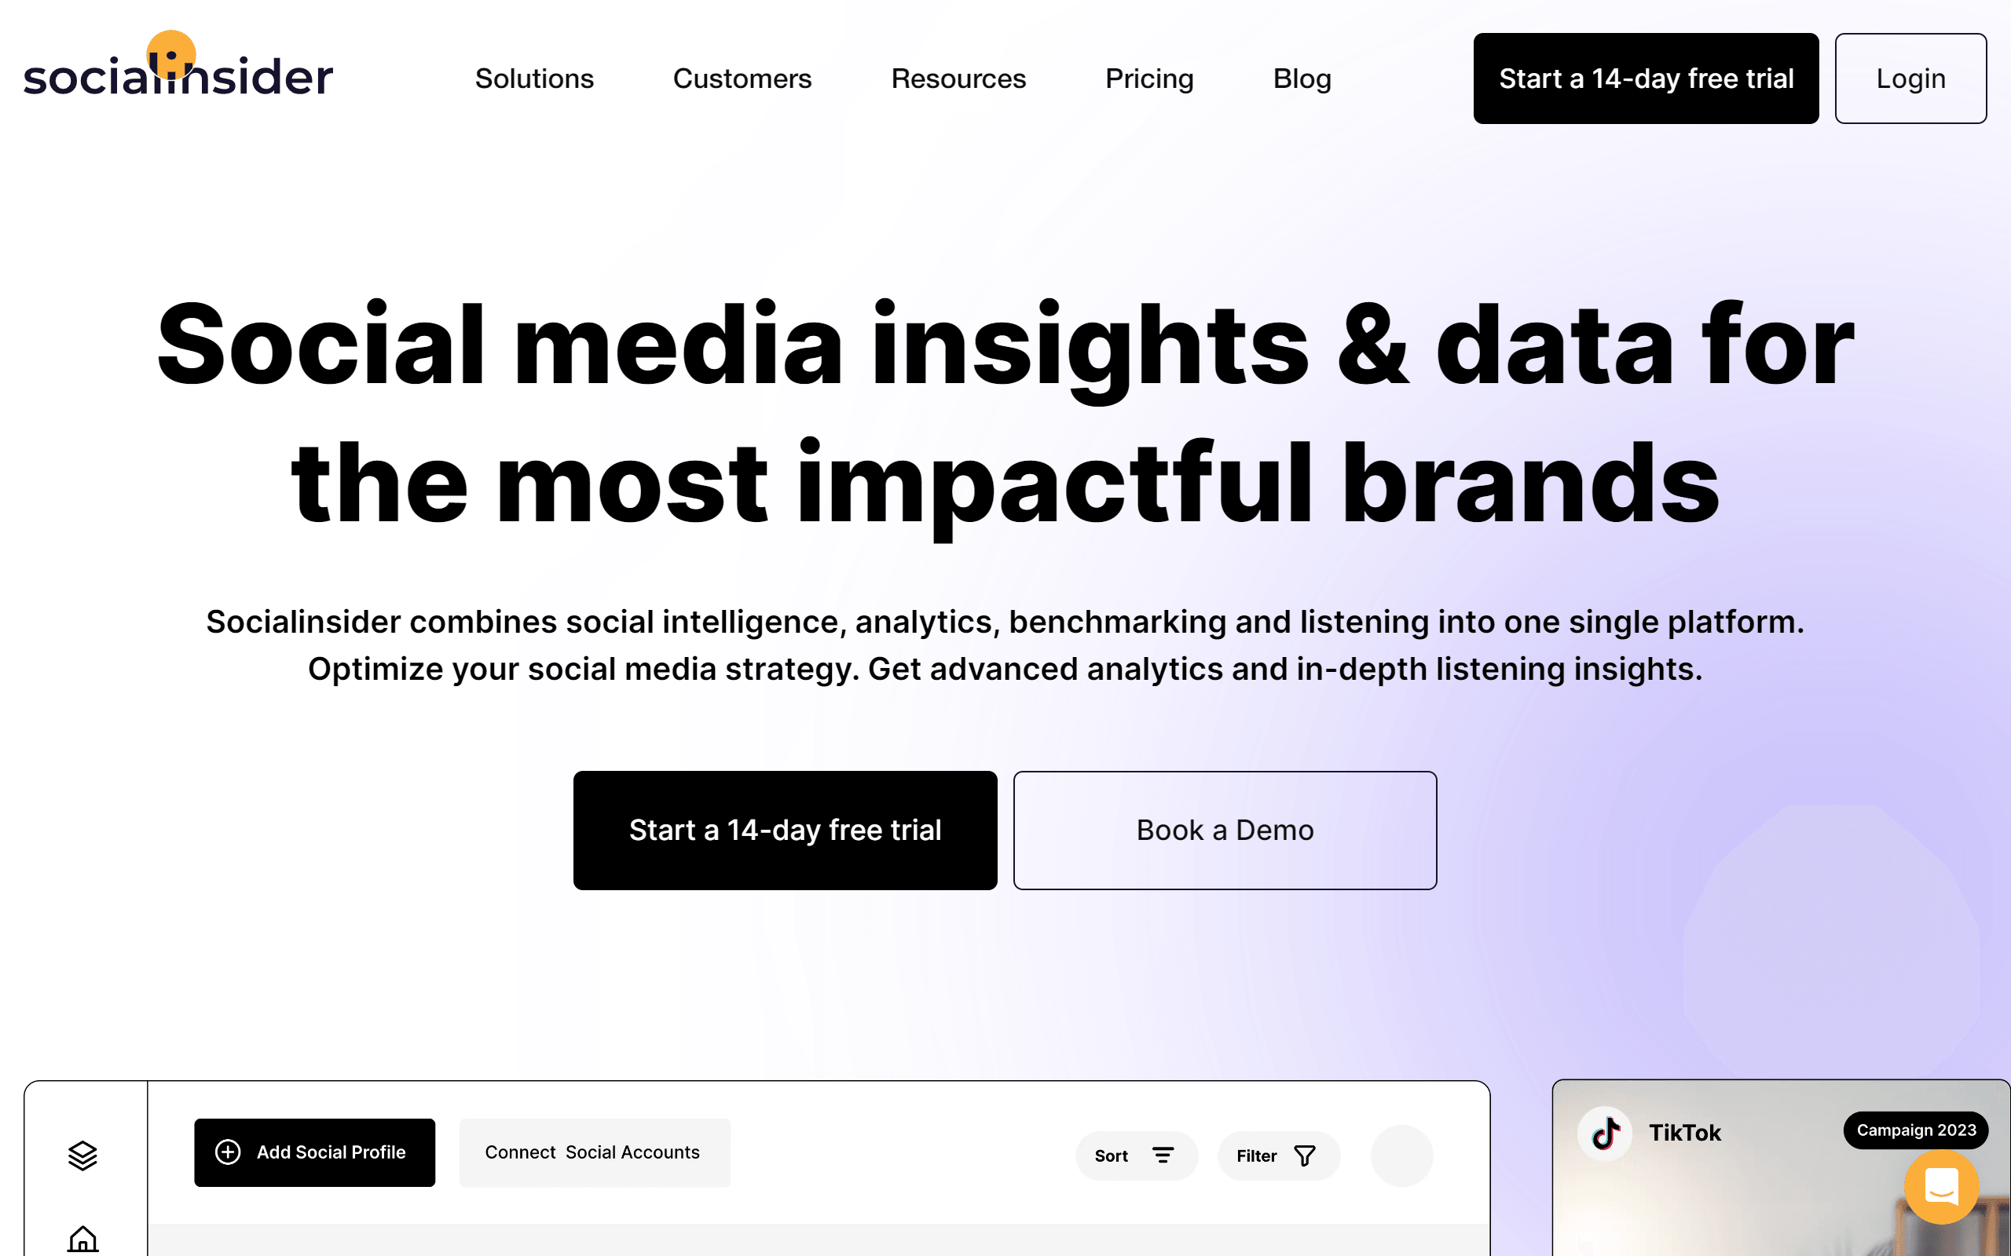Viewport: 2011px width, 1256px height.
Task: Click the Solutions navigation dropdown
Action: coord(533,78)
